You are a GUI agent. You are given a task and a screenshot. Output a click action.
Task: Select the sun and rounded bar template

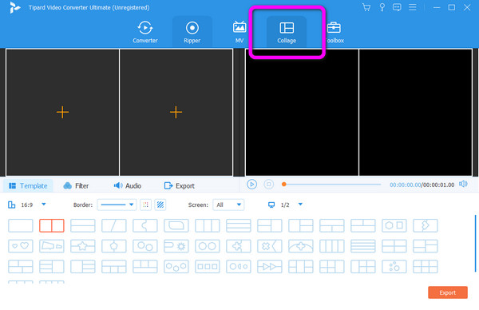176,246
